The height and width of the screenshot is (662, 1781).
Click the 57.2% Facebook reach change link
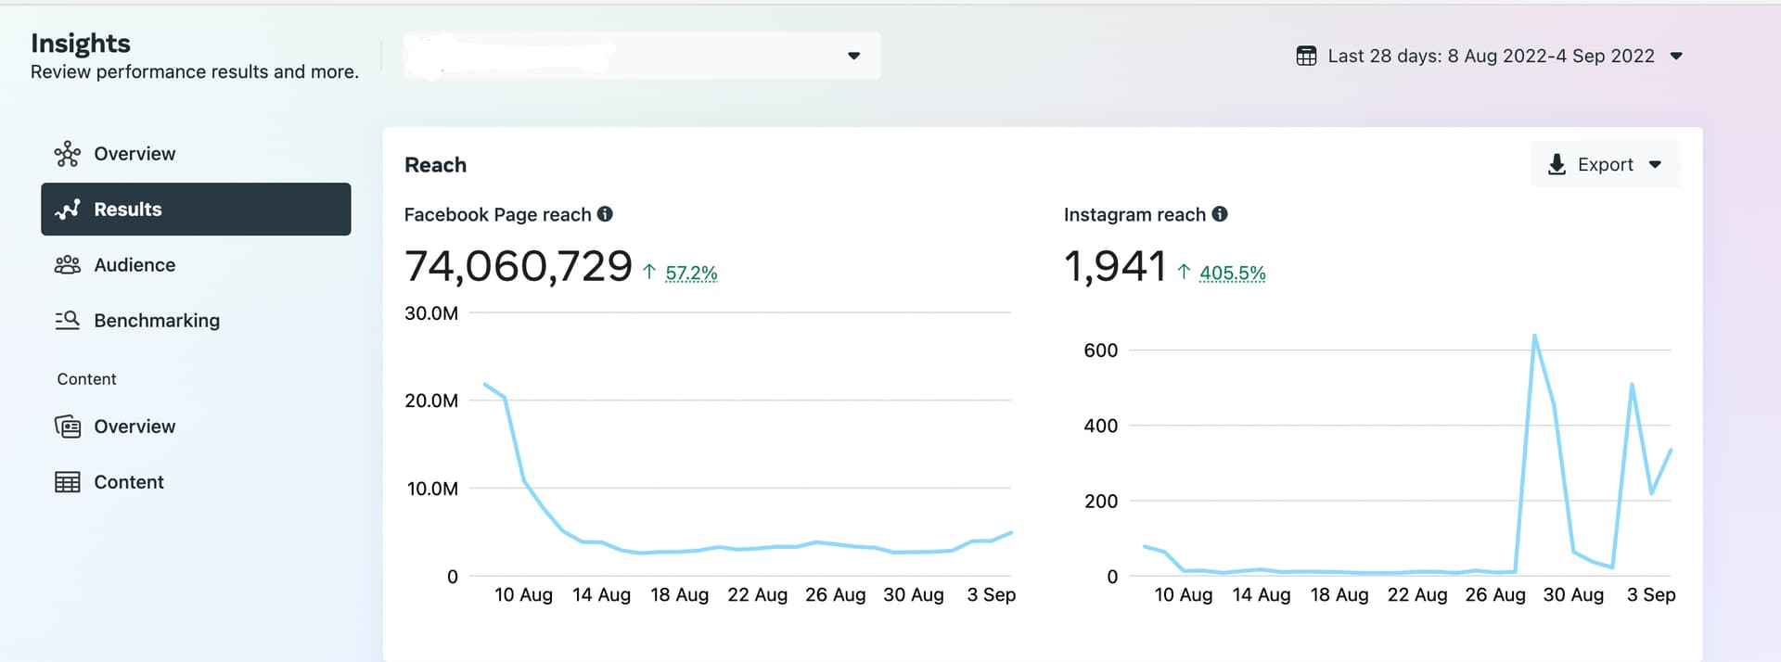point(691,273)
